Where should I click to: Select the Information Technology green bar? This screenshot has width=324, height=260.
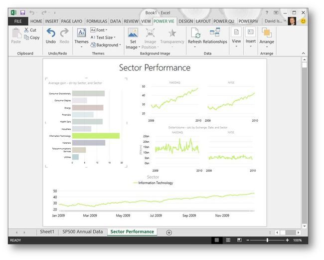click(x=96, y=136)
